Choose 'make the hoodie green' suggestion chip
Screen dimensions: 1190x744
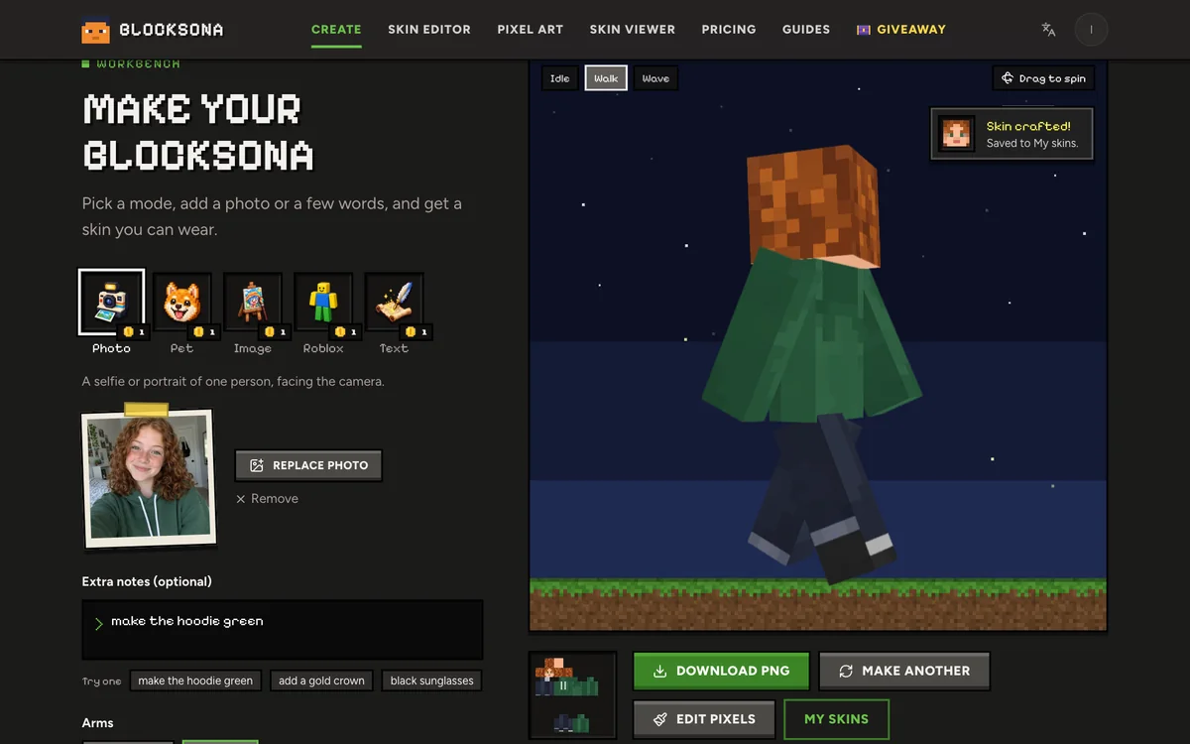pyautogui.click(x=195, y=681)
